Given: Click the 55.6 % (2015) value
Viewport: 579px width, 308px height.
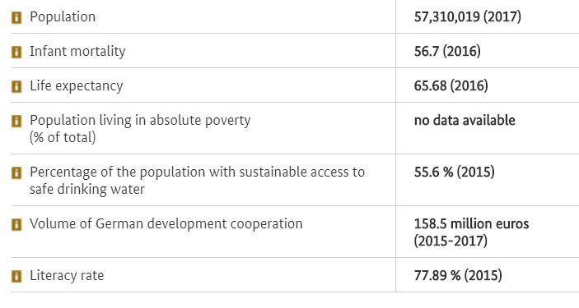Looking at the screenshot, I should (x=454, y=172).
